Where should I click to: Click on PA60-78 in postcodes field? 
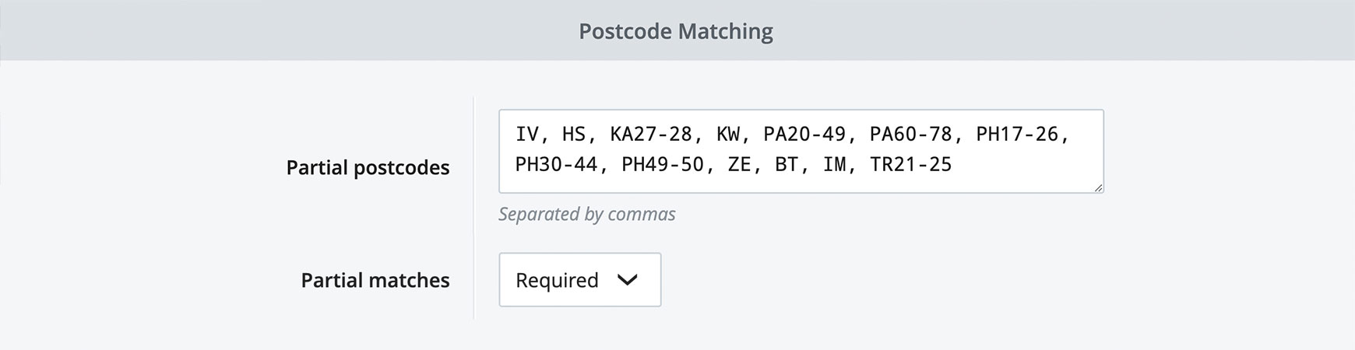(x=910, y=135)
